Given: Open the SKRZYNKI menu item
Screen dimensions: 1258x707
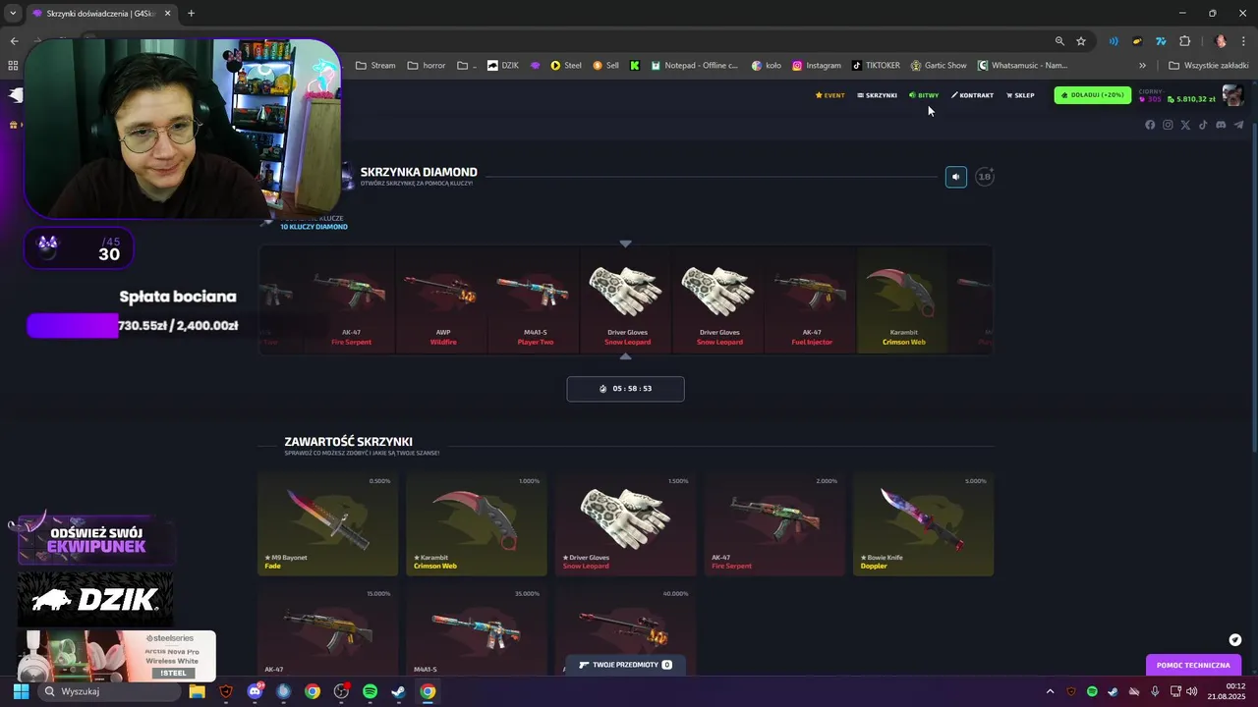Looking at the screenshot, I should pos(877,95).
